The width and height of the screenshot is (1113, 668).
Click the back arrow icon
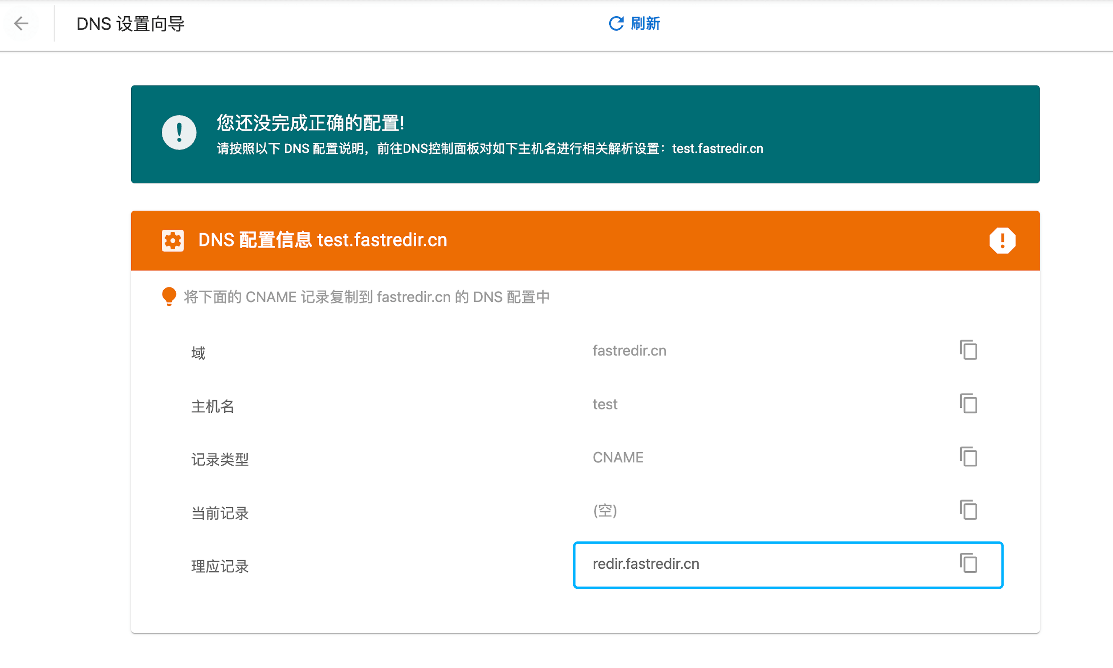tap(21, 23)
